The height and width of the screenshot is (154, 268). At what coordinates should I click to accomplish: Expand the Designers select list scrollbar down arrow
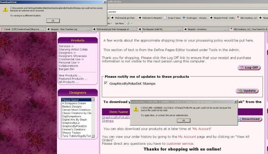93,136
